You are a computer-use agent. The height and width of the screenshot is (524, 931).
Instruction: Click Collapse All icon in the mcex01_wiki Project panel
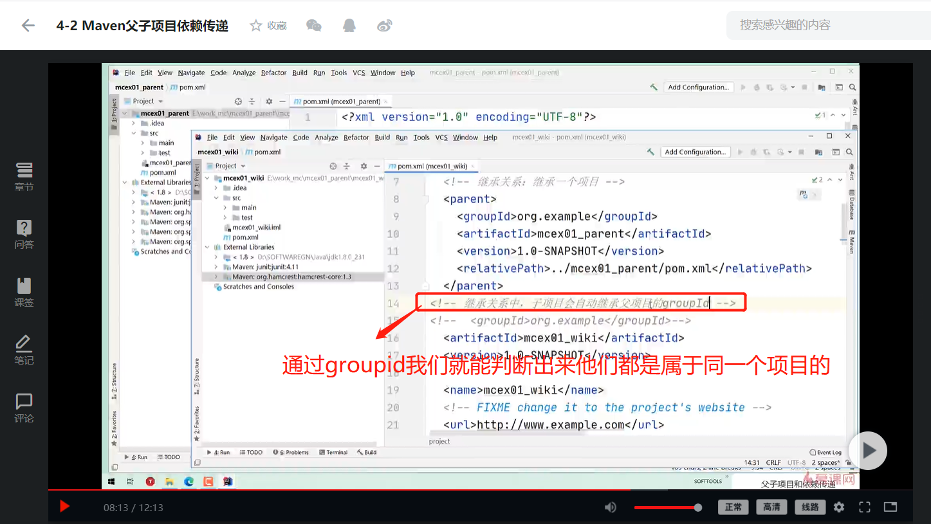[x=347, y=166]
